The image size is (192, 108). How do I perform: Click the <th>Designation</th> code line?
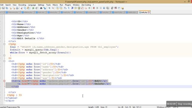tap(26, 33)
